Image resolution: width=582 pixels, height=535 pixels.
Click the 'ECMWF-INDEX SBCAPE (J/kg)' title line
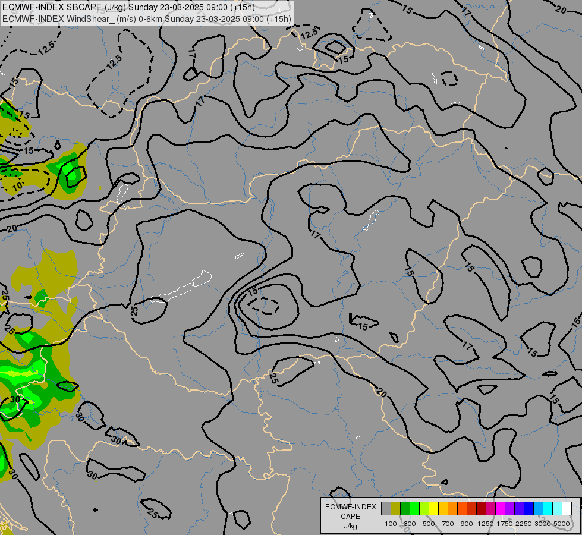pyautogui.click(x=129, y=7)
